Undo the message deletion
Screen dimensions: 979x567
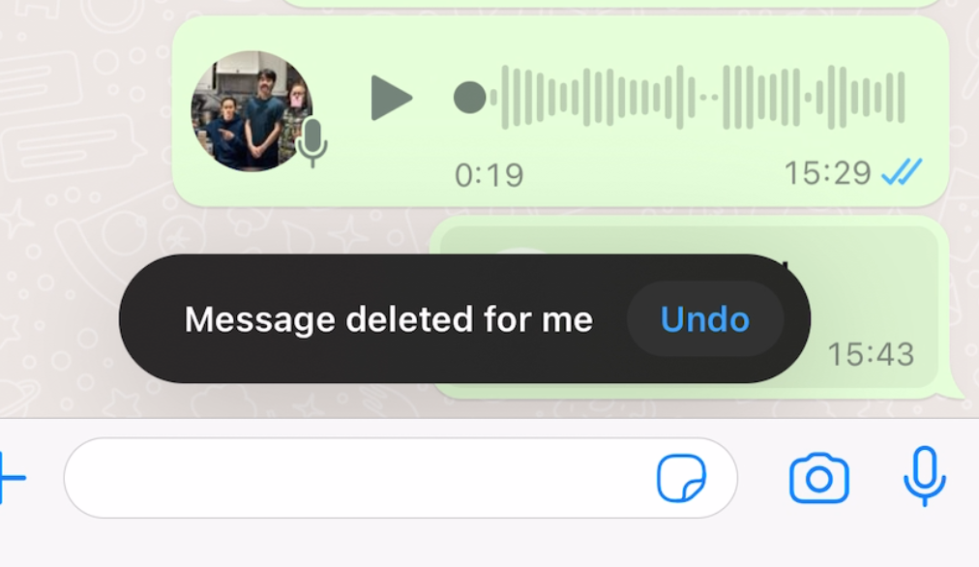click(705, 319)
